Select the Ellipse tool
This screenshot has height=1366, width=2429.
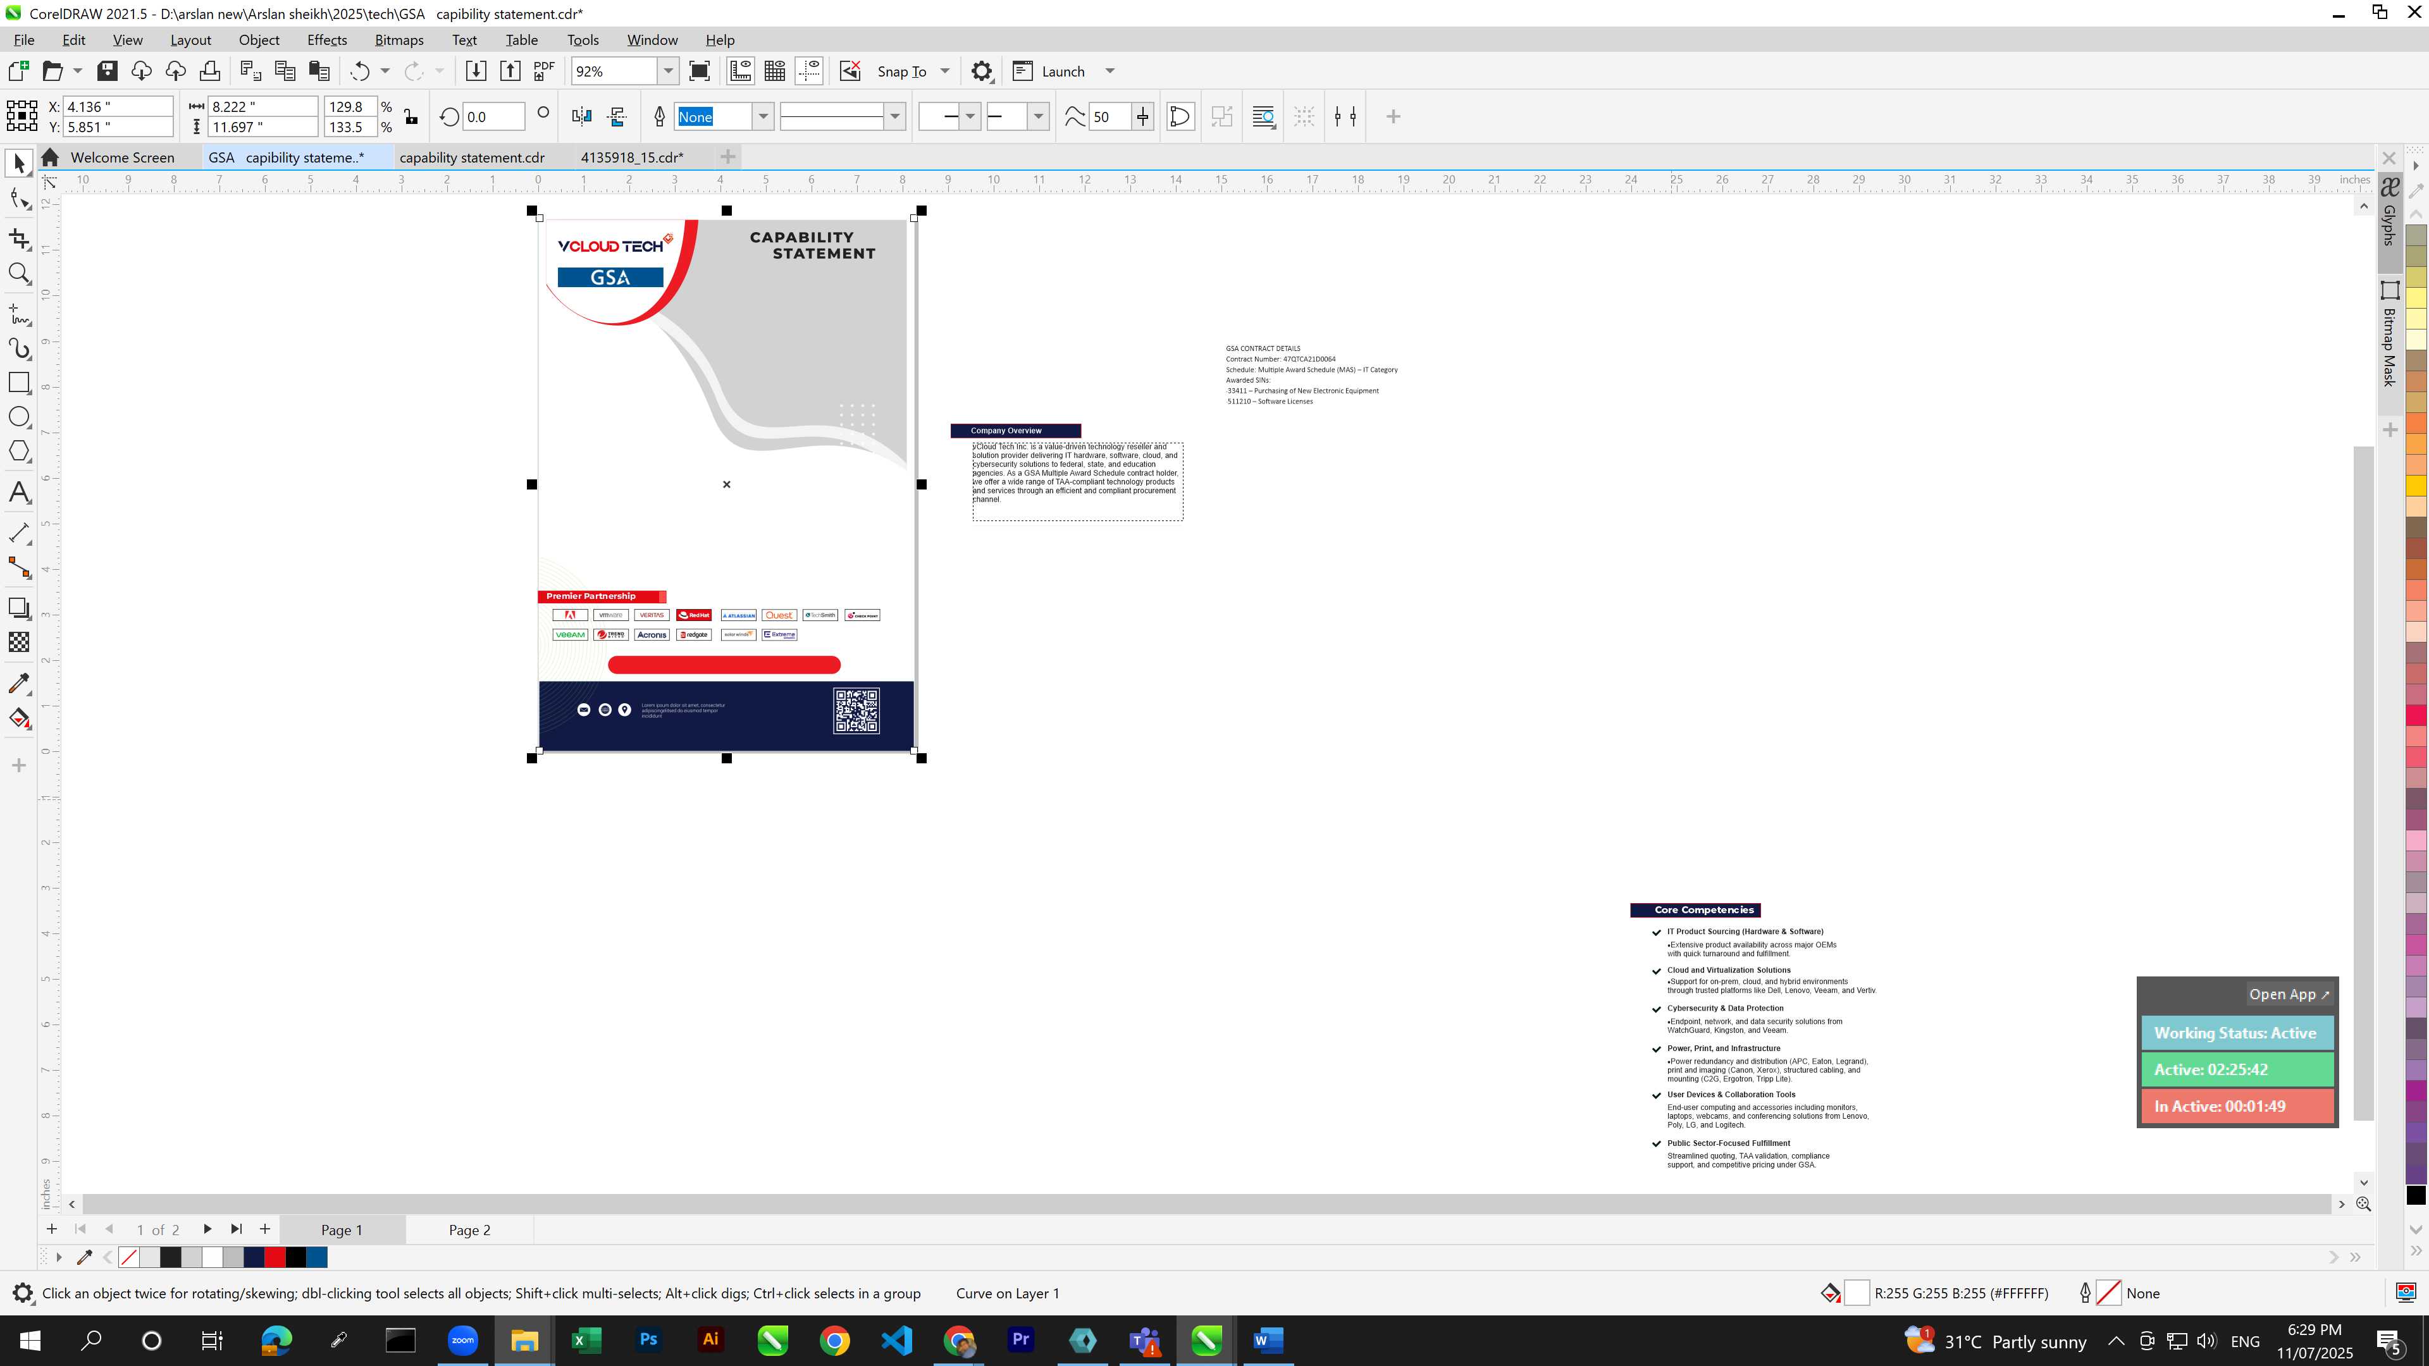point(19,417)
